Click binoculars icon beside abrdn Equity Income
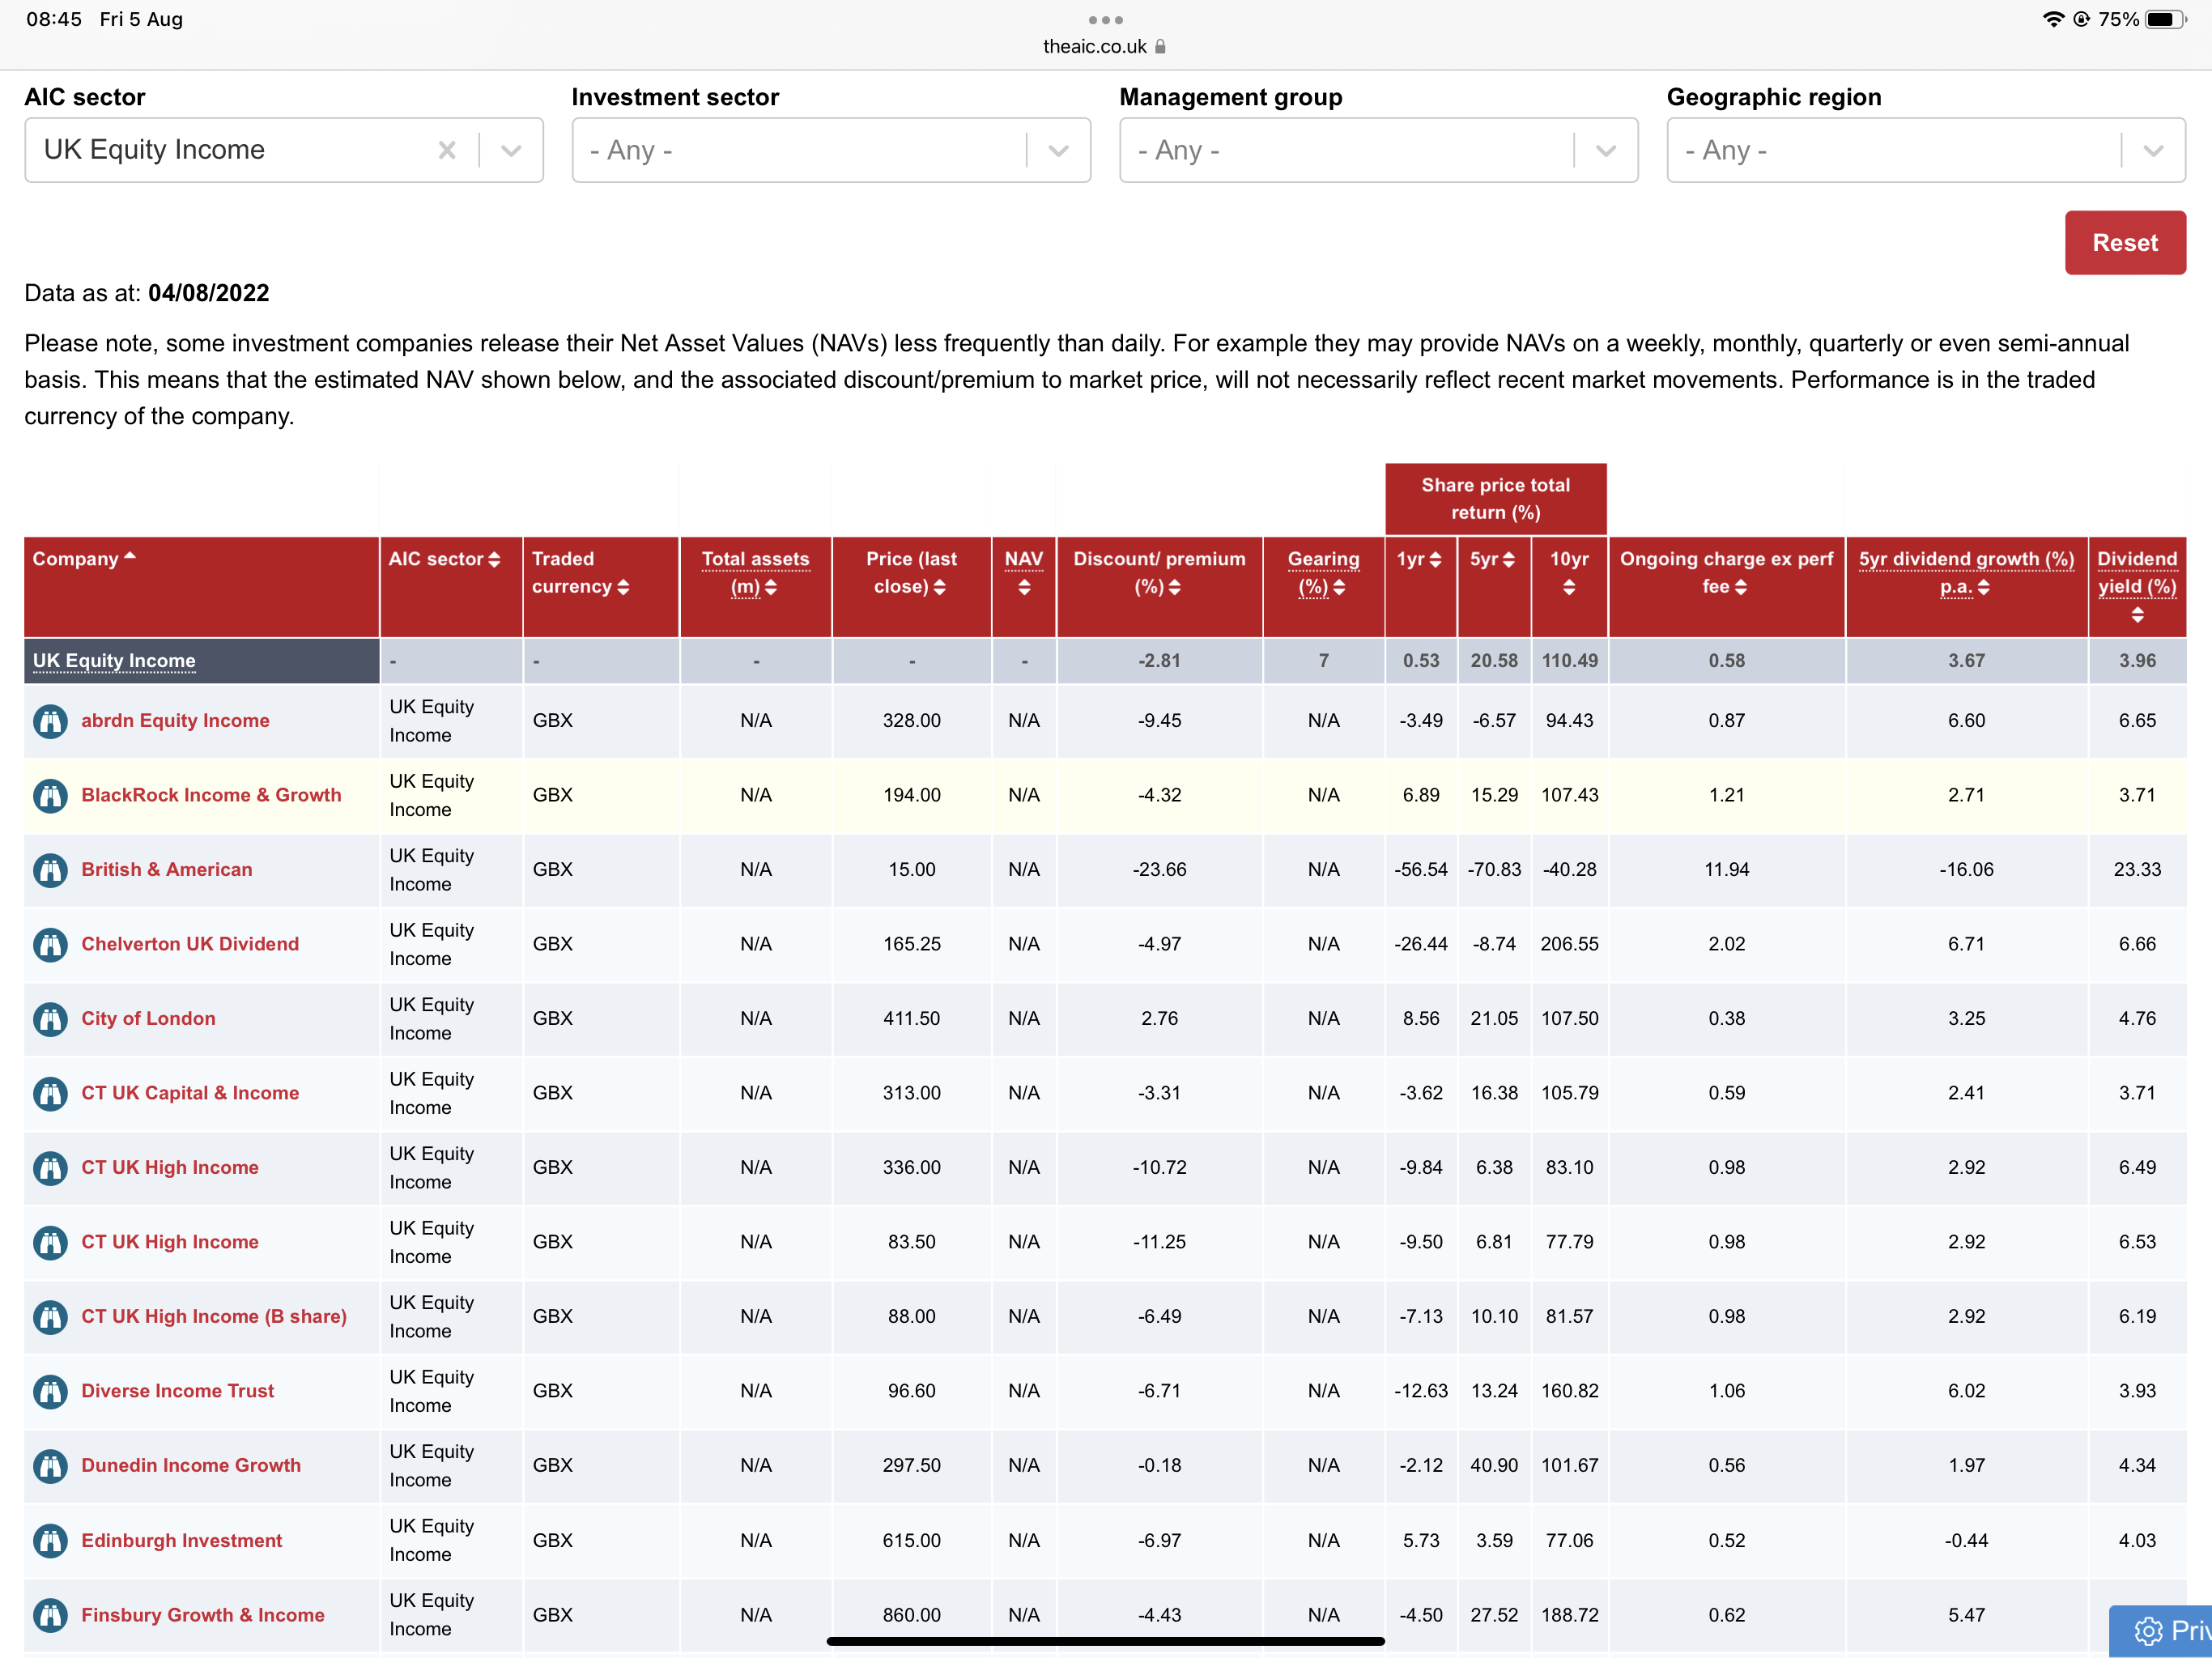2212x1658 pixels. pyautogui.click(x=50, y=721)
